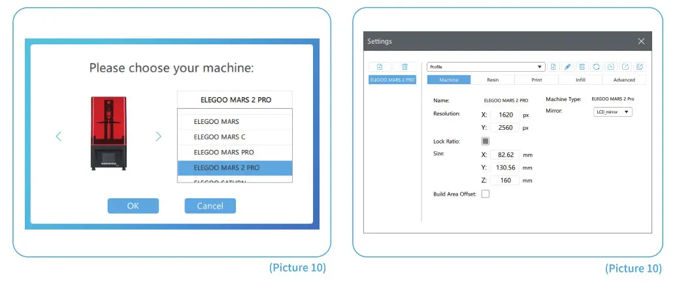Export profile icon with single outward arrow
677x283 pixels.
625,67
